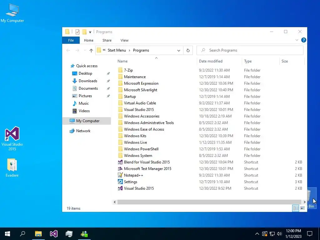Click the Evadare desktop icon

12,168
